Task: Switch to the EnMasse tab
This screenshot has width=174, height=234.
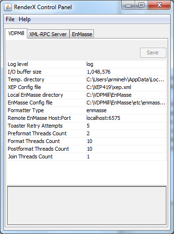Action: (82, 34)
